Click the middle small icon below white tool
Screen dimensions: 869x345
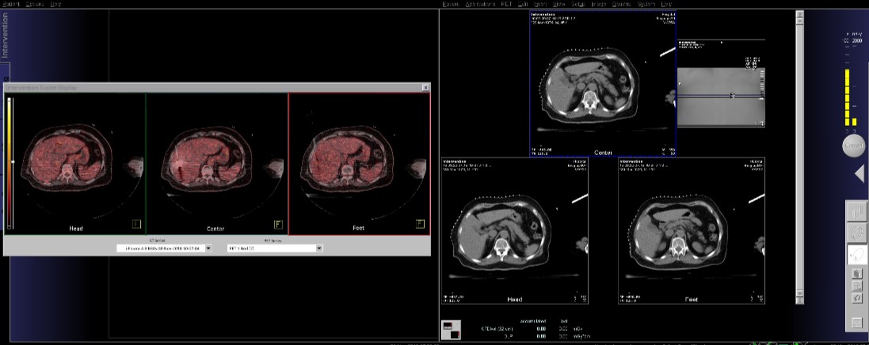pyautogui.click(x=857, y=286)
